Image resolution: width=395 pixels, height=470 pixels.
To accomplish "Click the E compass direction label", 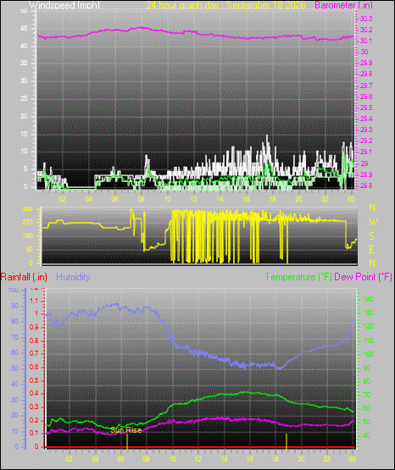I will coord(371,249).
